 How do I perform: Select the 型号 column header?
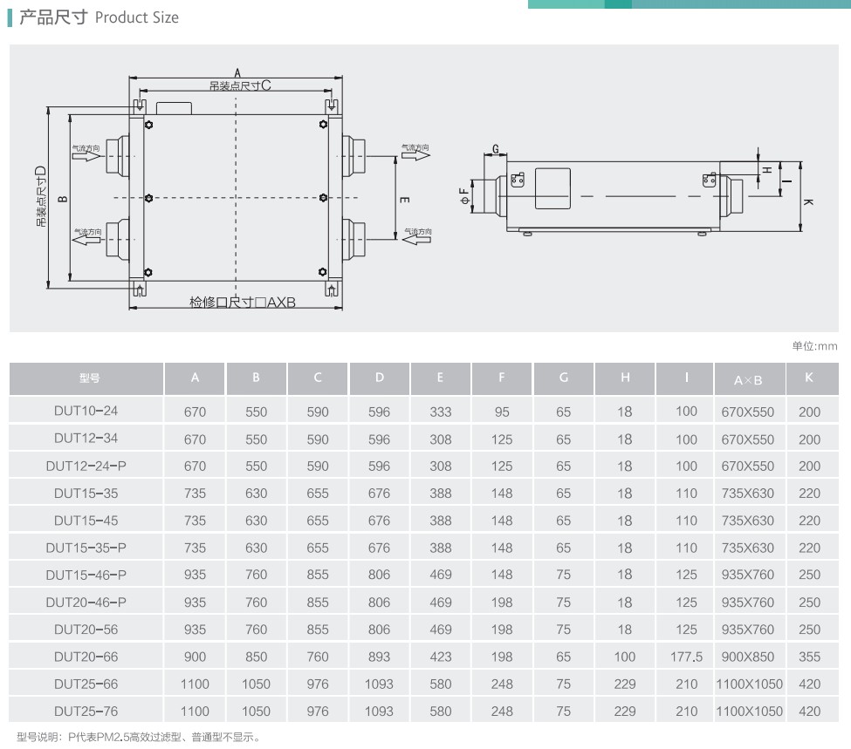pos(88,378)
